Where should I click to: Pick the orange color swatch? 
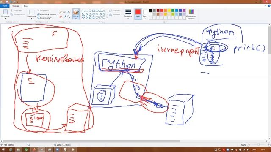pos(166,11)
